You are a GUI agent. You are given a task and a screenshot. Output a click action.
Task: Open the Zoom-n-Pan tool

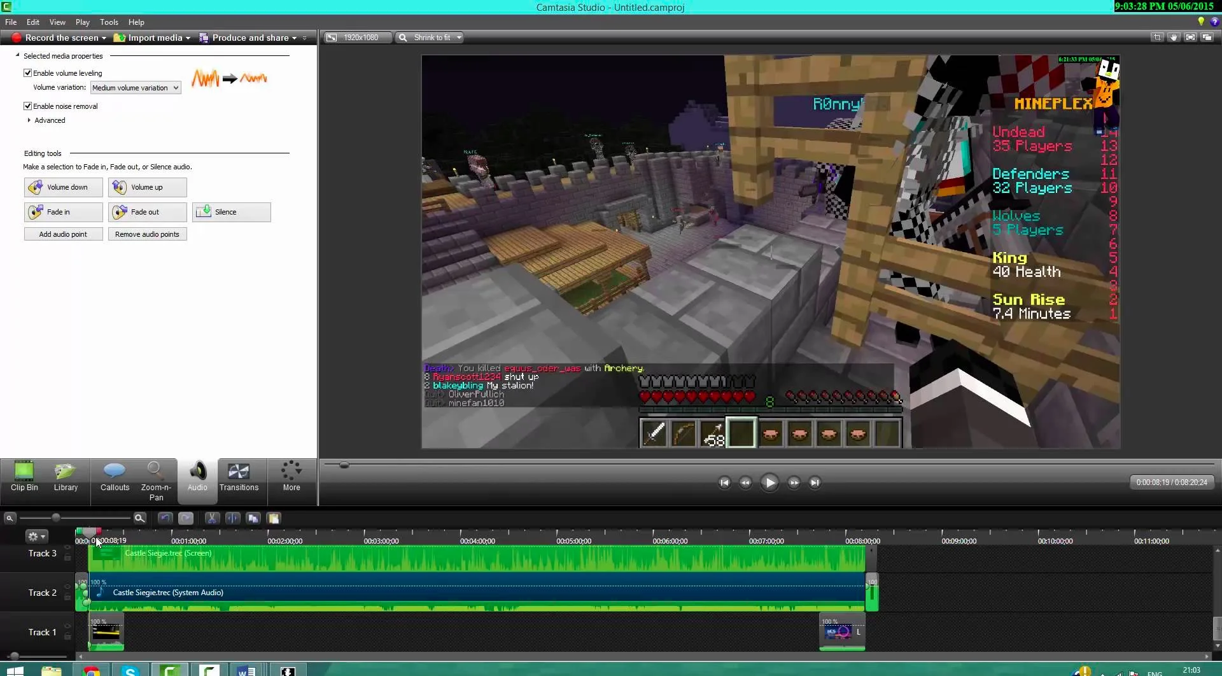(155, 479)
